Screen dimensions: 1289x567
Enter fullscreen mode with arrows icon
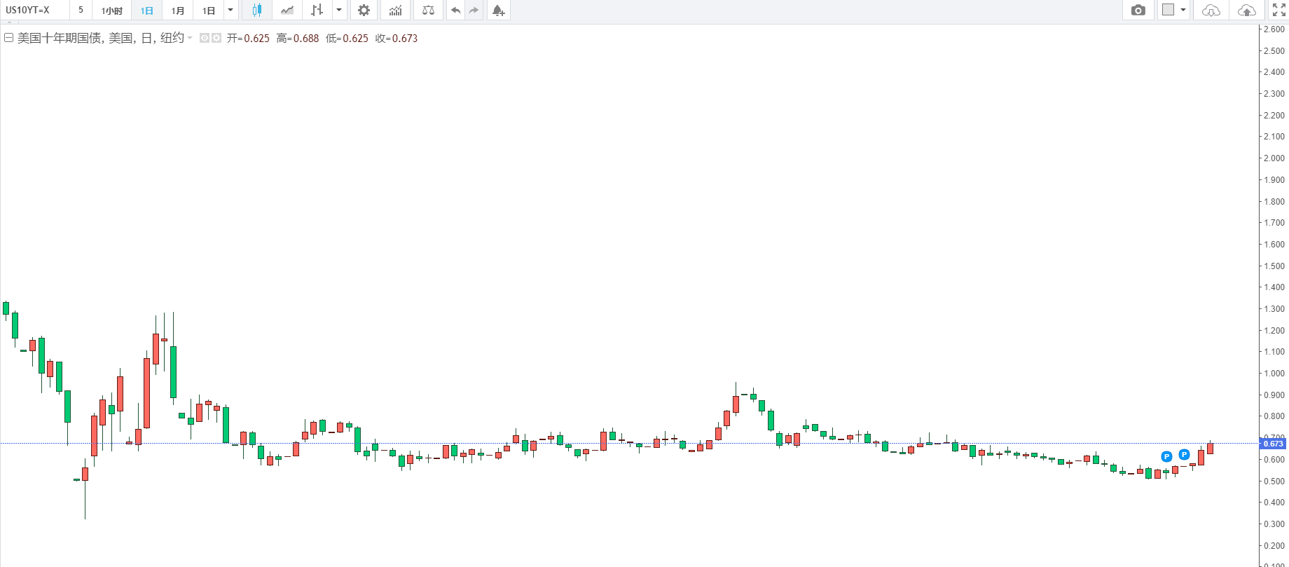click(1279, 11)
